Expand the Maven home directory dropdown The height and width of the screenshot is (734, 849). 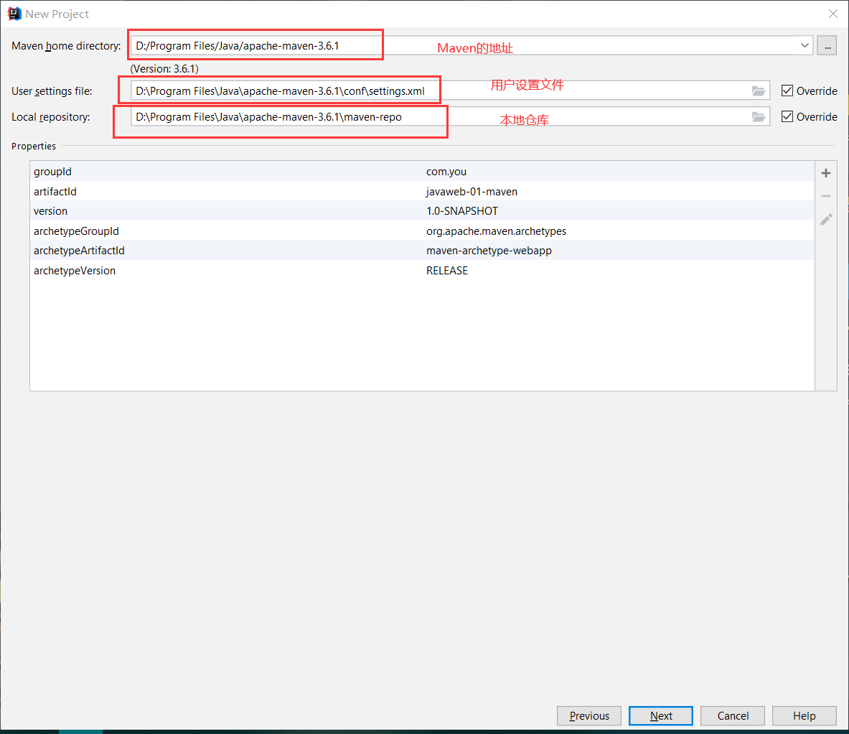click(x=805, y=45)
